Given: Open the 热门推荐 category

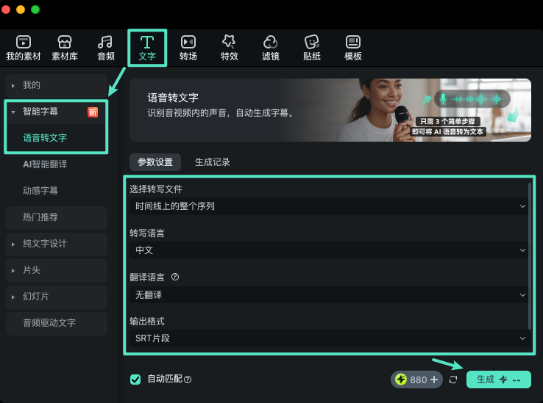Looking at the screenshot, I should (57, 217).
